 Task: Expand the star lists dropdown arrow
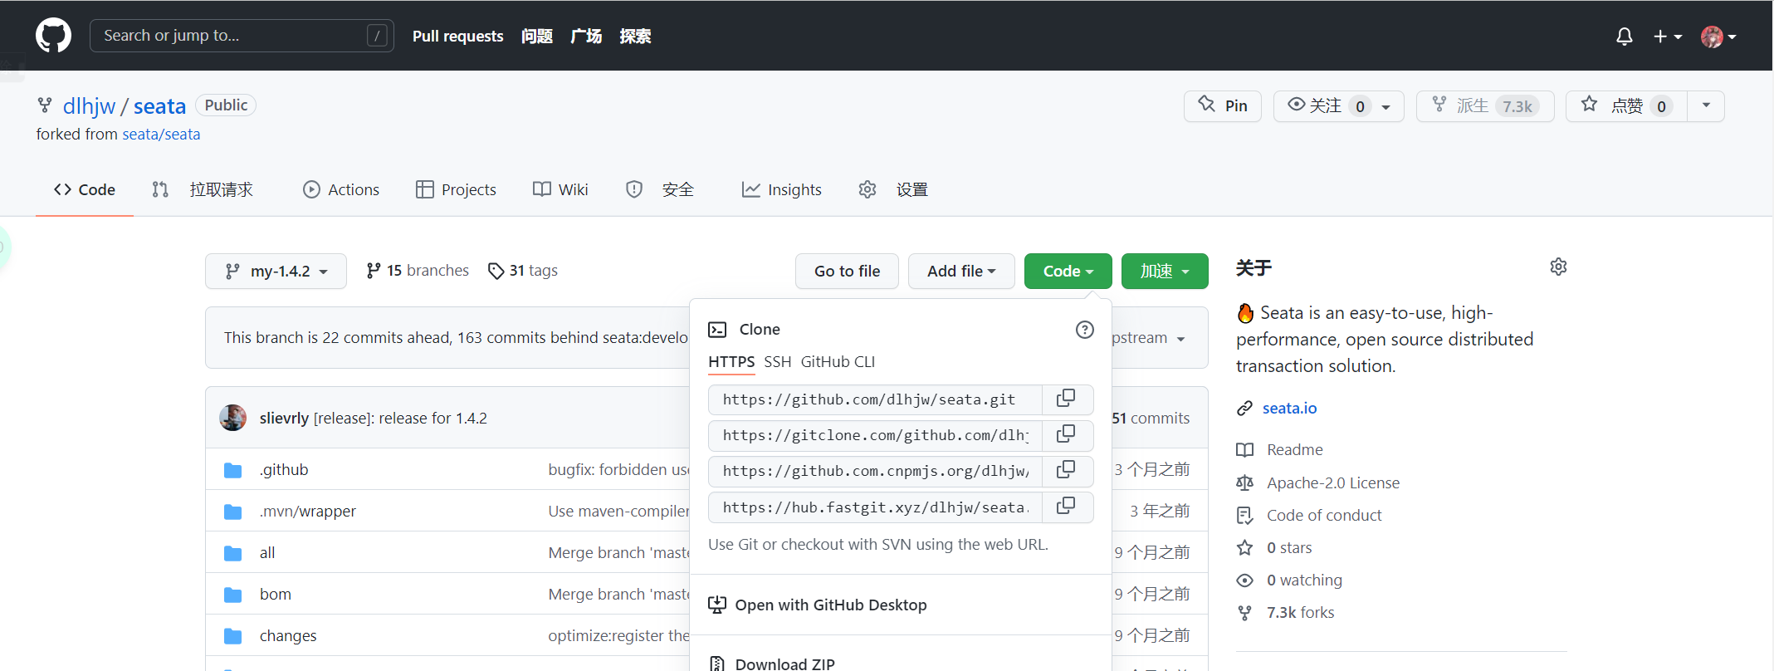pyautogui.click(x=1706, y=106)
